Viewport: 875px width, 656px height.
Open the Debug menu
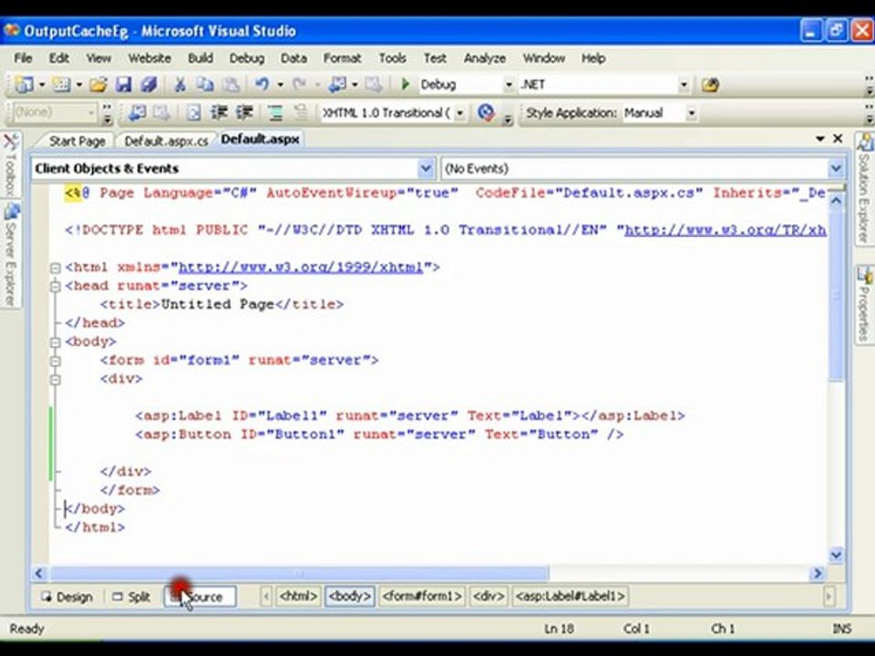tap(247, 58)
